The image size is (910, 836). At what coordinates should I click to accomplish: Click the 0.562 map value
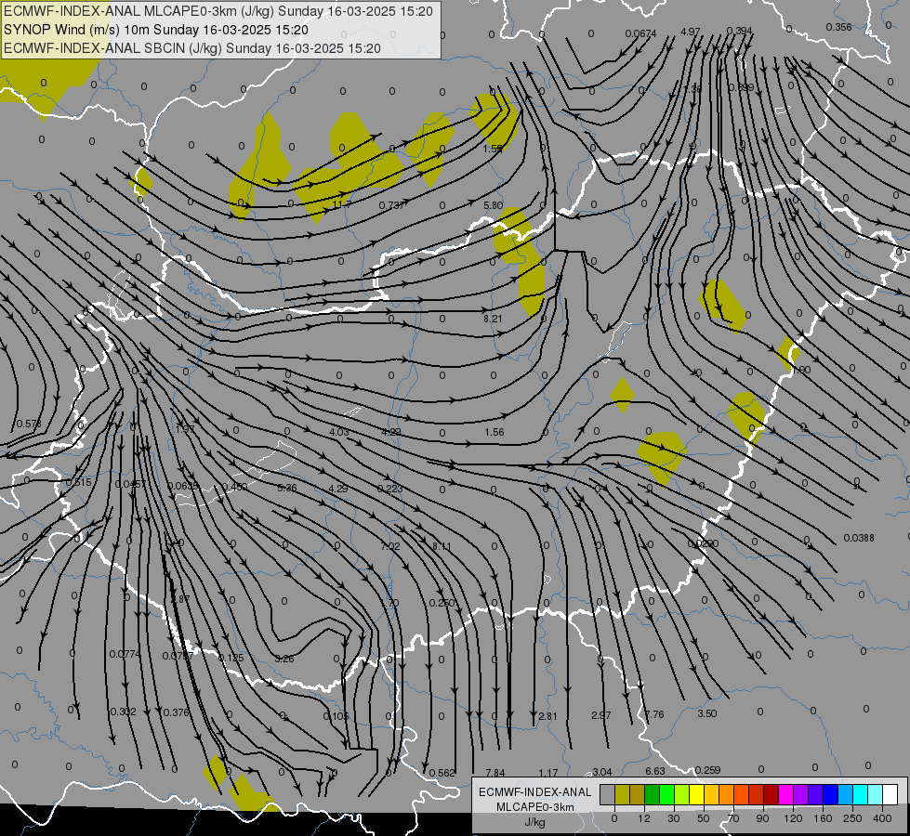tap(442, 773)
